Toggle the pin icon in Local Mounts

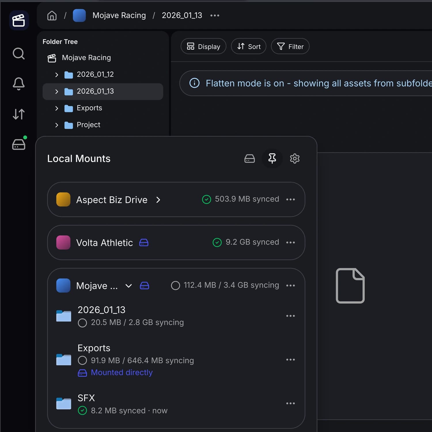272,158
